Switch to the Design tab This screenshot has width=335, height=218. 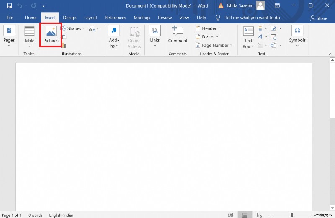click(x=70, y=18)
